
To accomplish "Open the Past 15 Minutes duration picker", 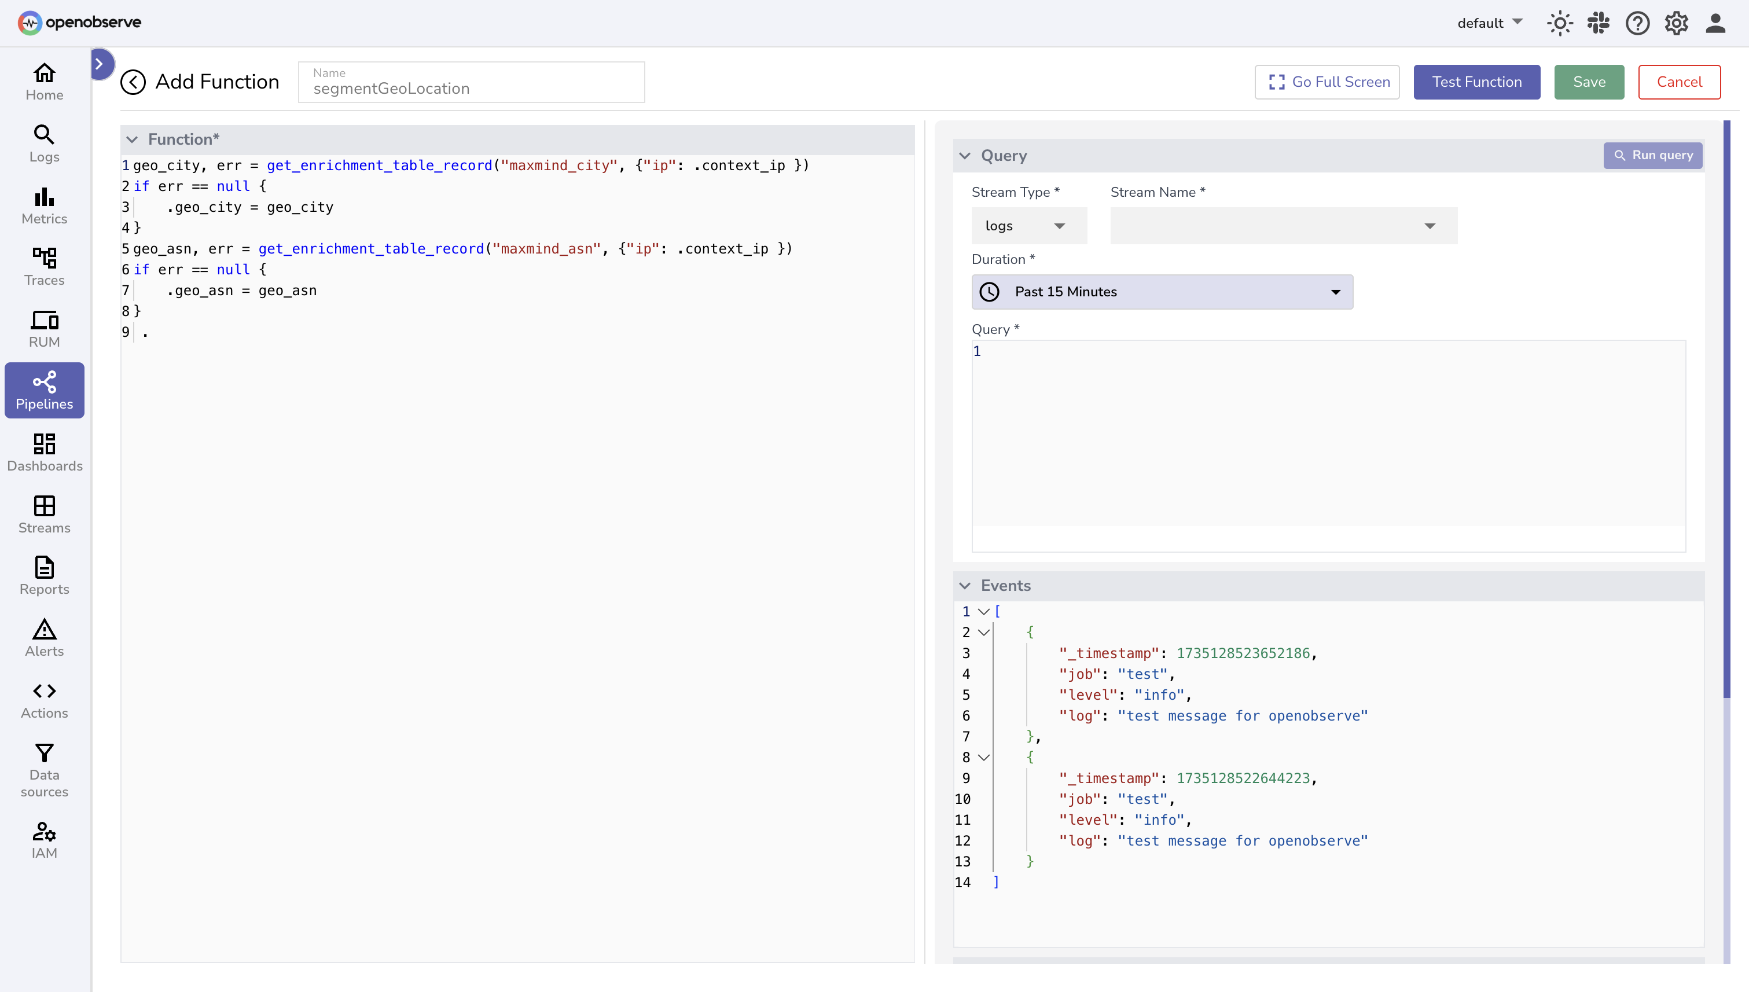I will pos(1162,292).
